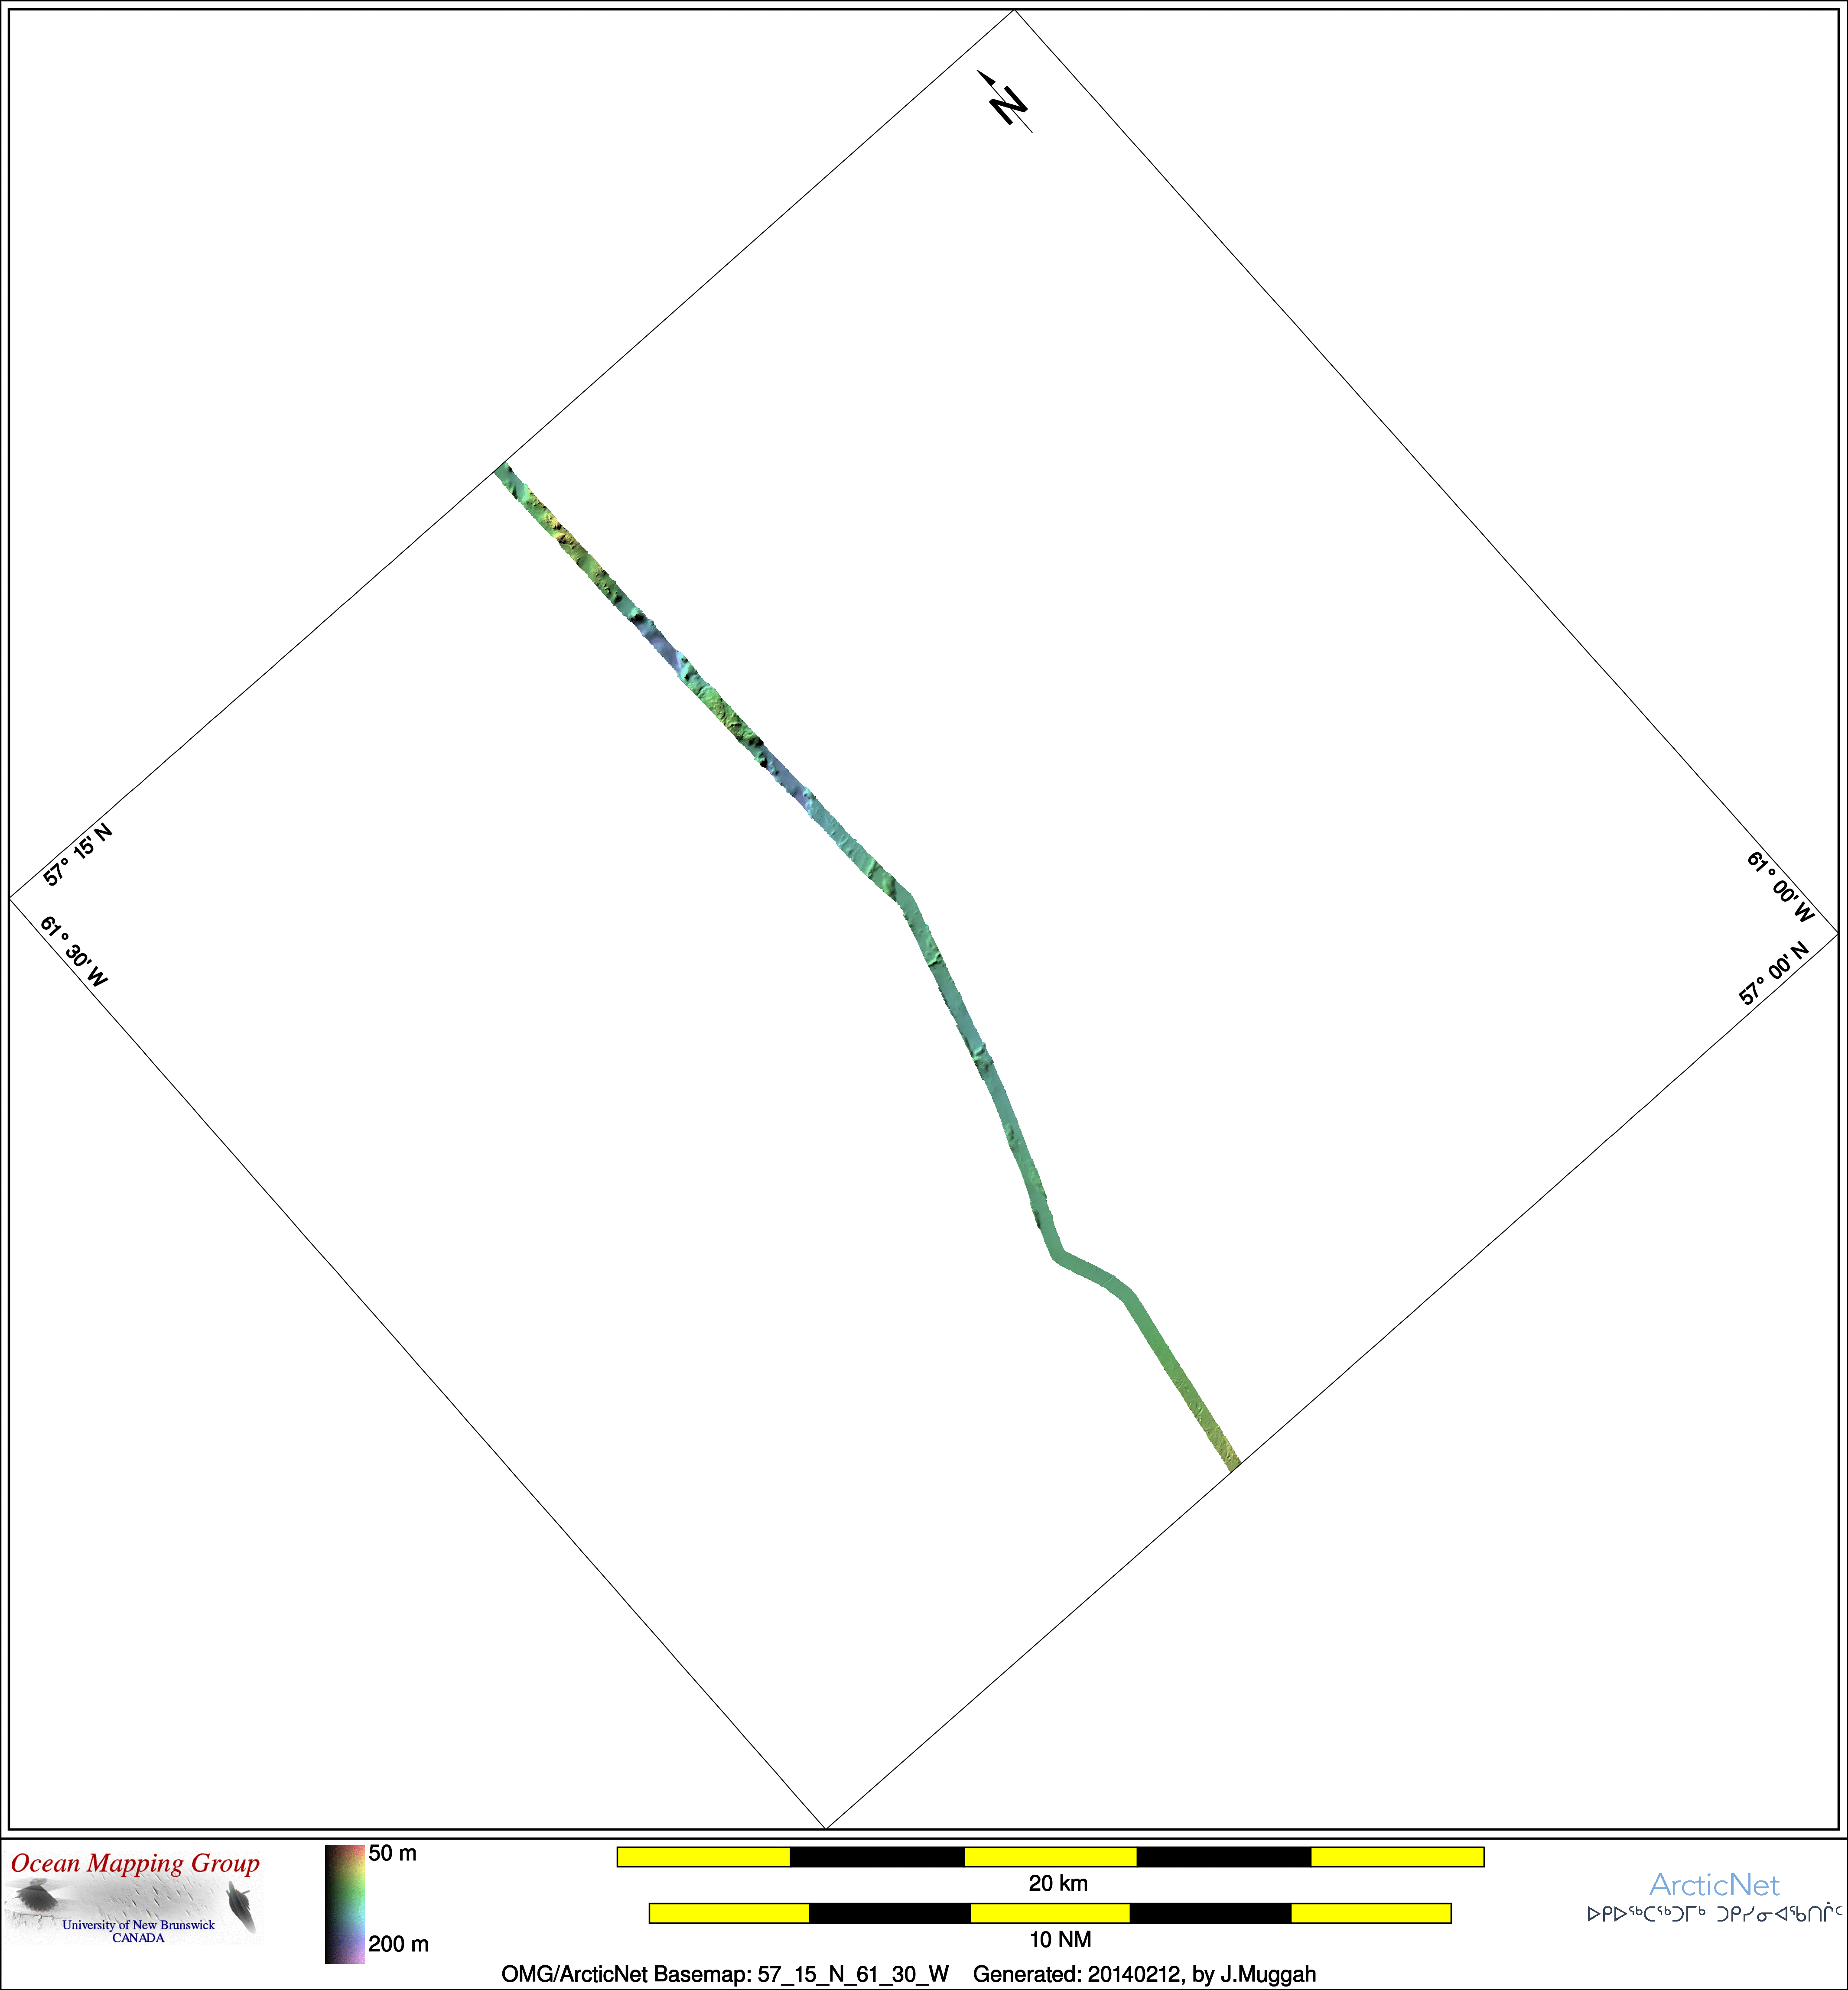Click the 20 km text label
Screen dimensions: 1848x1990
1058,1884
